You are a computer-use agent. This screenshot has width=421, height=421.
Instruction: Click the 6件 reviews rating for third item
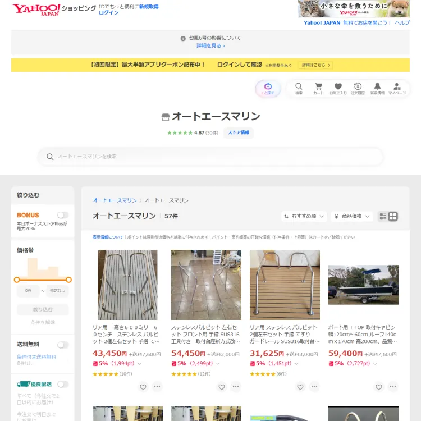point(268,374)
